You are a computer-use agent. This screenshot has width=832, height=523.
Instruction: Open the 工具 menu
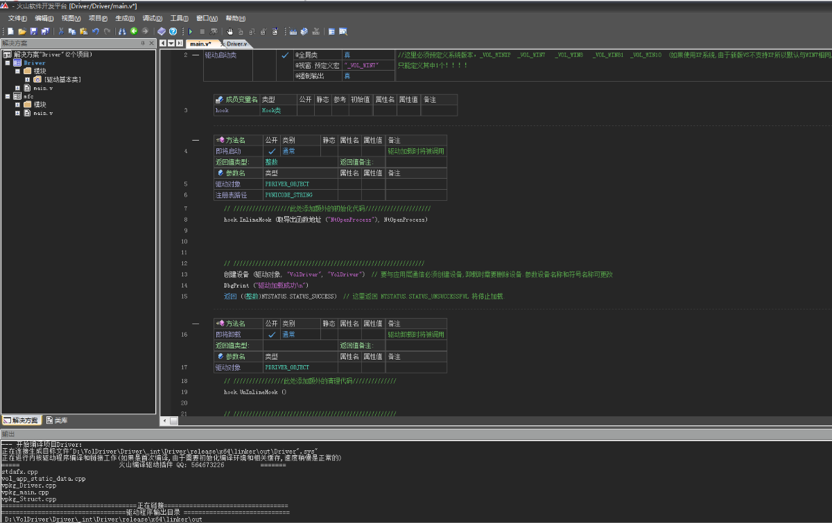[180, 18]
